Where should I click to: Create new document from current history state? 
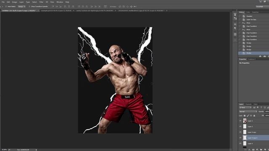pos(260,56)
